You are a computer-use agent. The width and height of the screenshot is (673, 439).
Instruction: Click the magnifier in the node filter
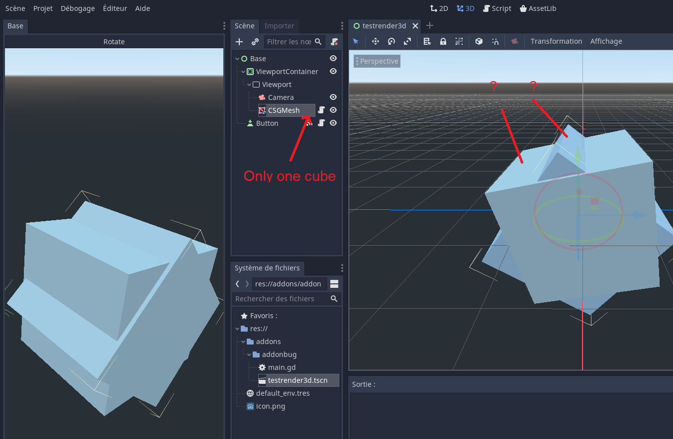pos(318,42)
